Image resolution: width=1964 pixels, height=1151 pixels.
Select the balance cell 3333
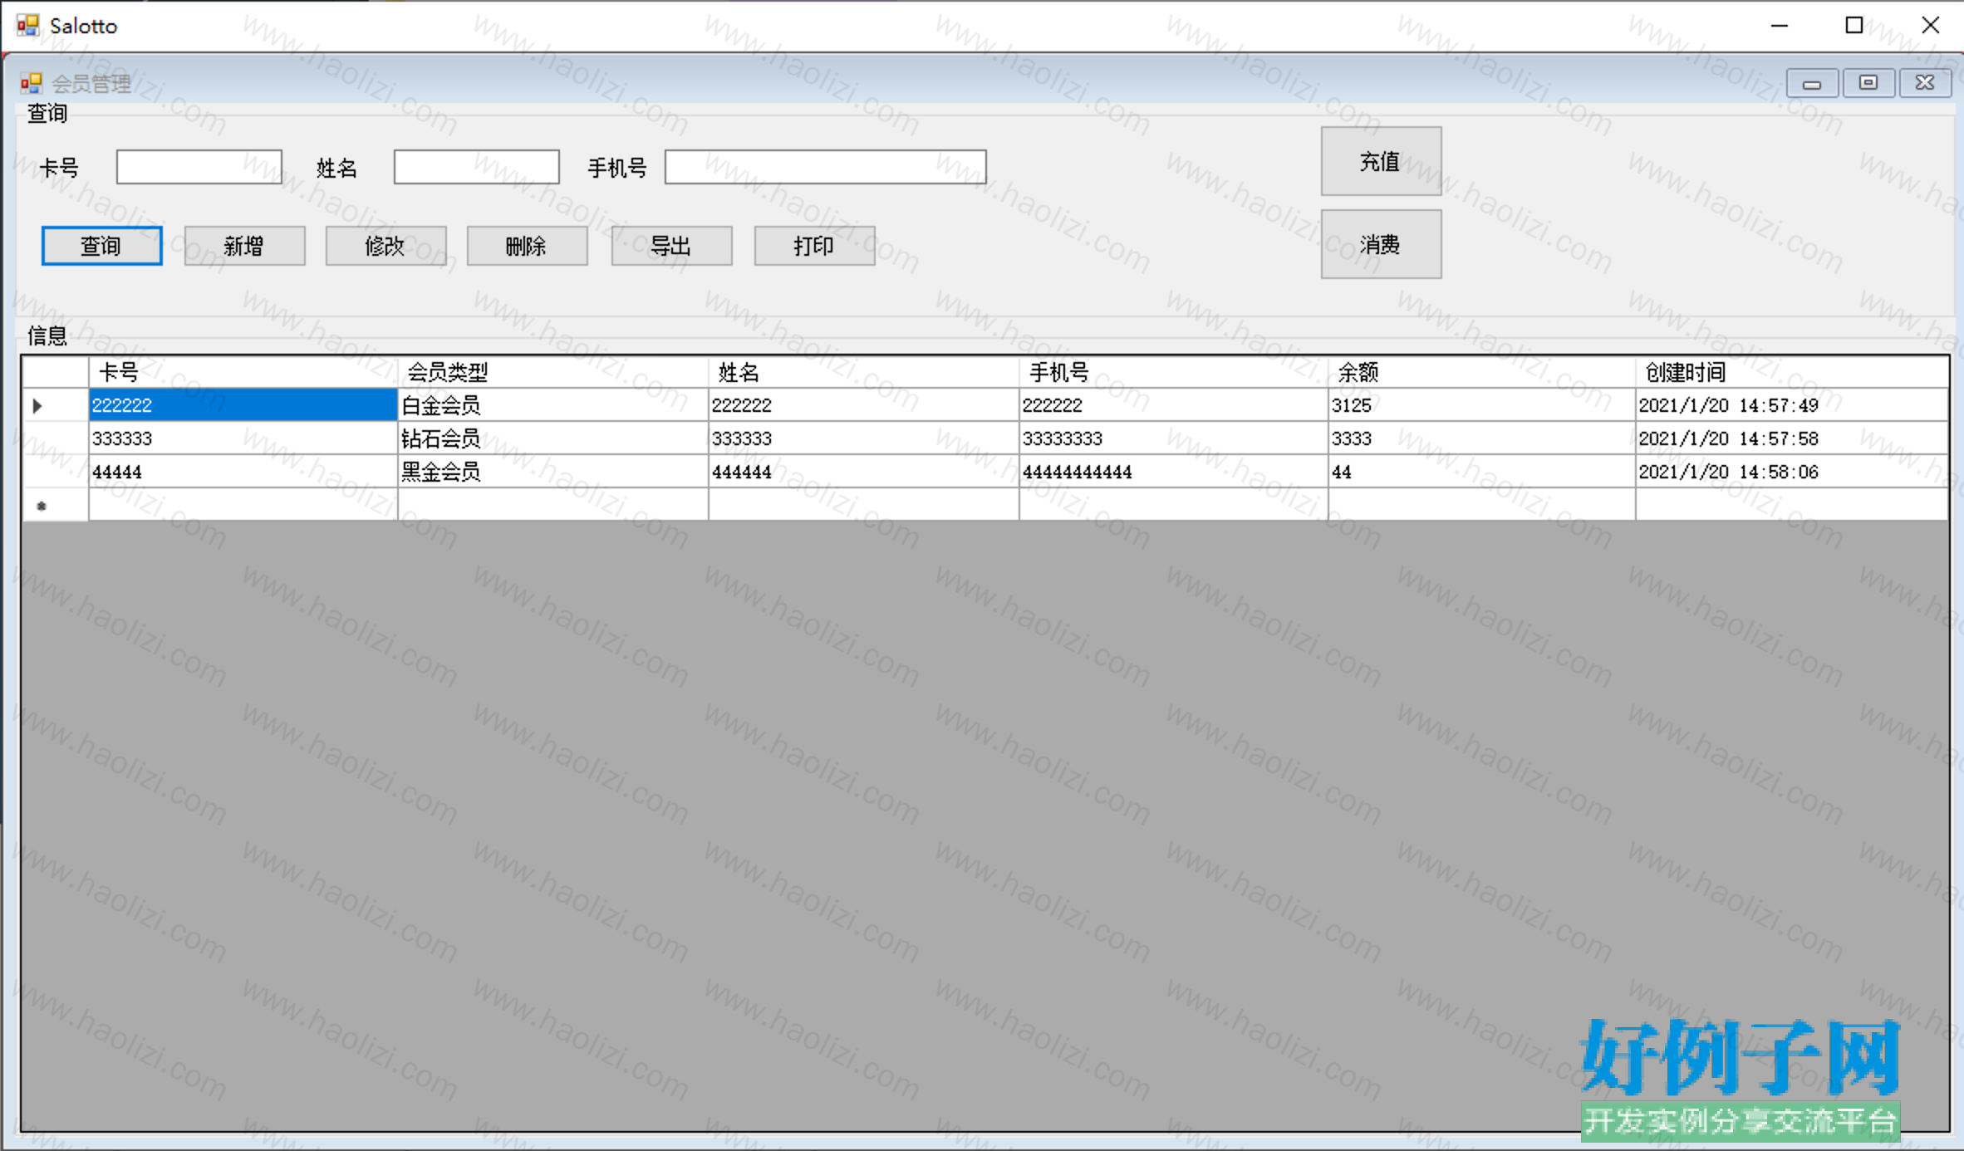click(1482, 438)
